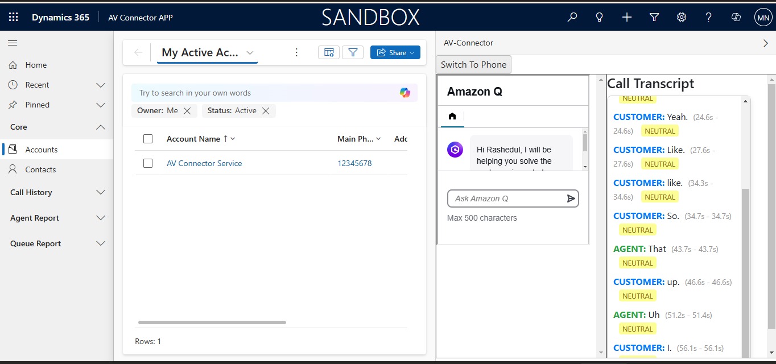Viewport: 776px width, 364px height.
Task: Expand the Pinned navigation section
Action: [101, 105]
